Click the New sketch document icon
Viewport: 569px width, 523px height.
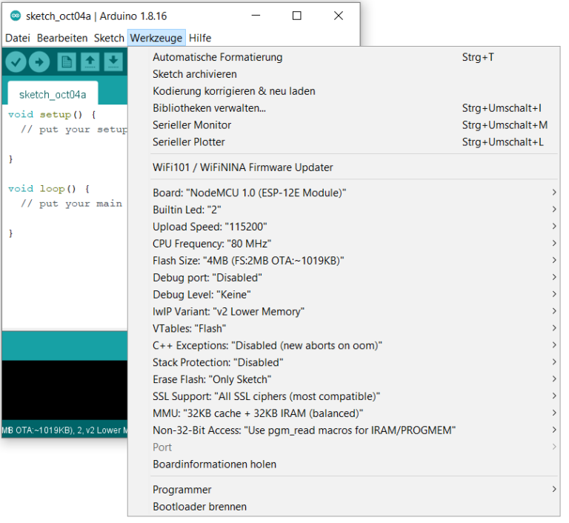(x=67, y=62)
